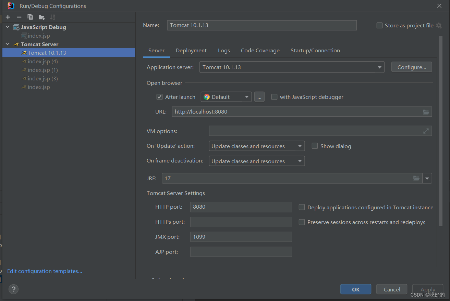Switch to the Server tab
Screen dimensions: 450x301
tap(156, 51)
